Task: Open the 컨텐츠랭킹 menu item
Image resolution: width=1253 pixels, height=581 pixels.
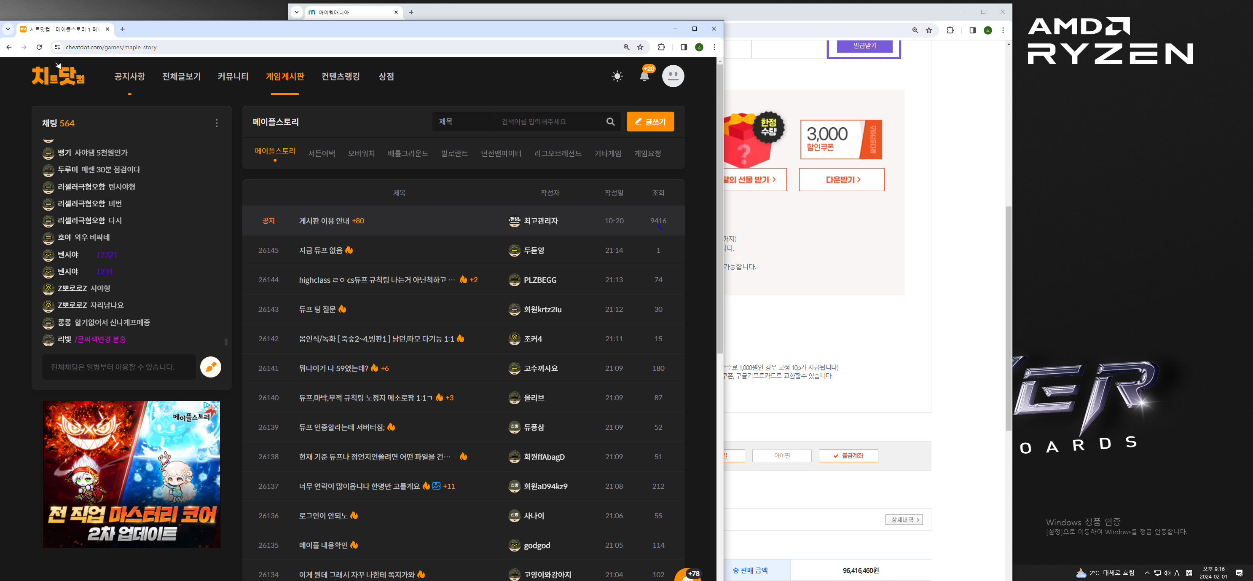Action: click(x=341, y=76)
